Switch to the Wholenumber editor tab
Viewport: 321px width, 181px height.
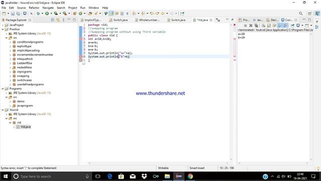pos(147,20)
